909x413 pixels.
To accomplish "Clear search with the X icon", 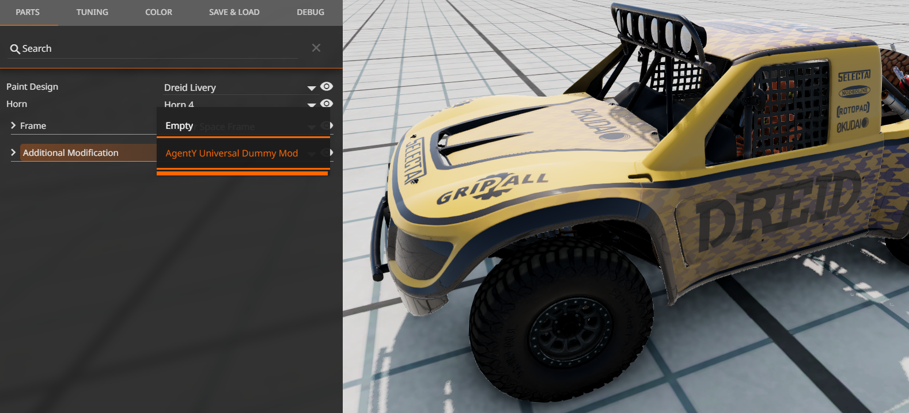I will [316, 48].
